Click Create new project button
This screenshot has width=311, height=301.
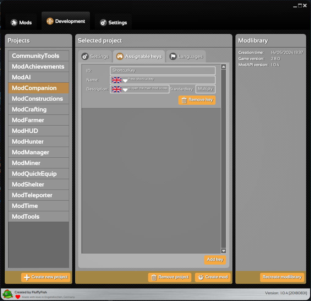(46, 277)
